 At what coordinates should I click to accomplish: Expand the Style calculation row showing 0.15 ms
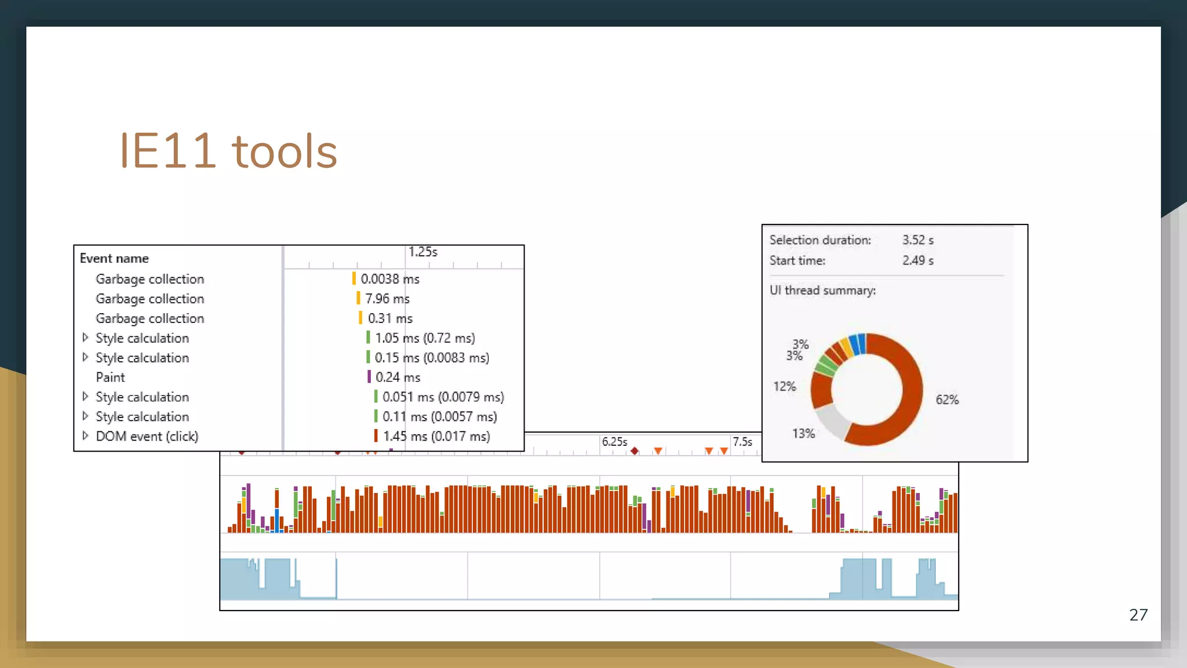pos(85,357)
